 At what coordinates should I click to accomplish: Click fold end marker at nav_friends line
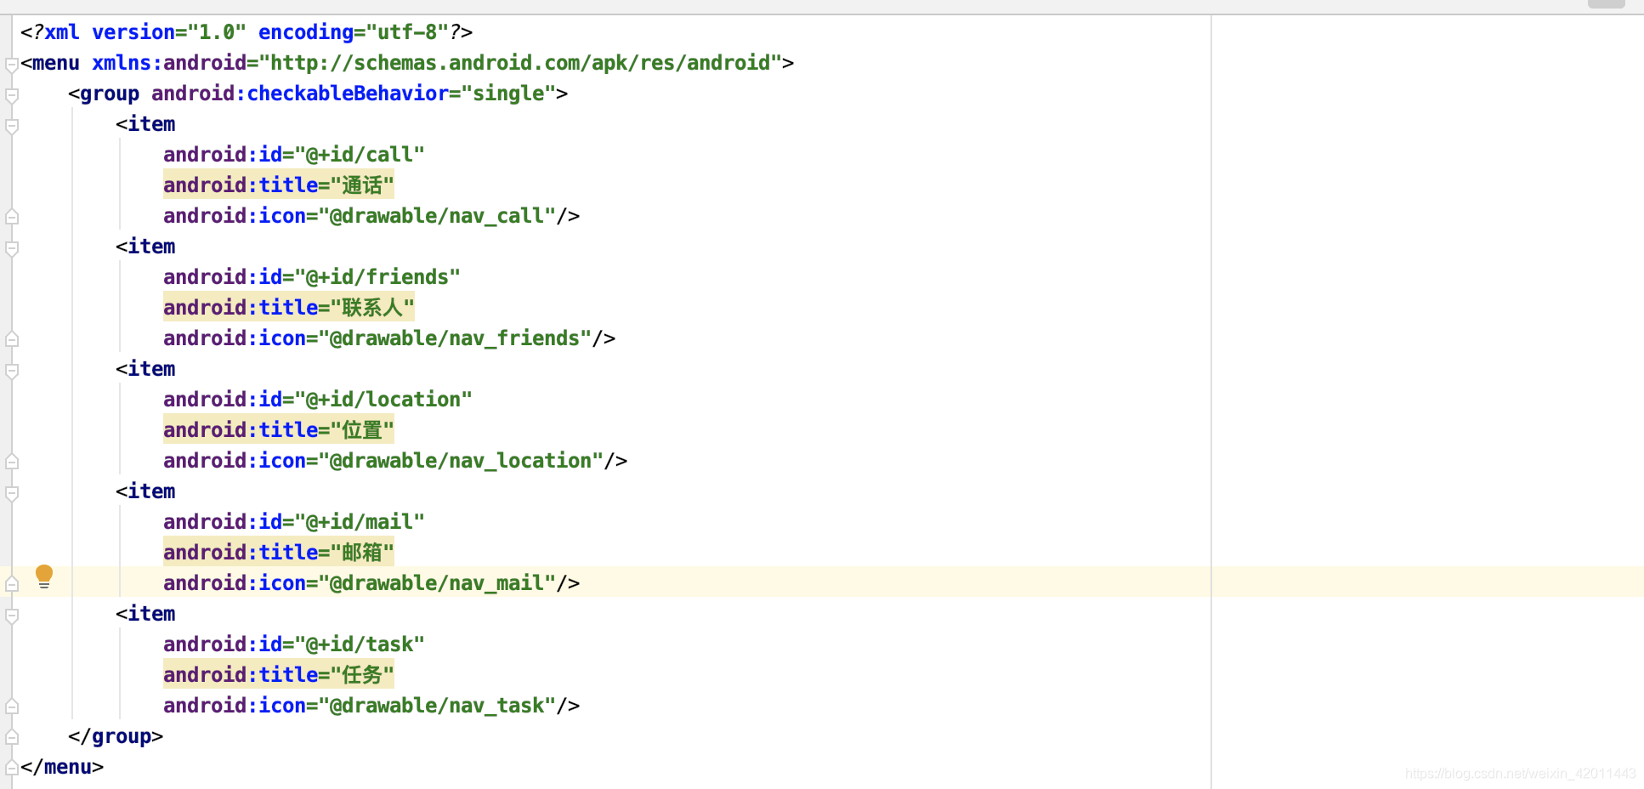click(12, 339)
